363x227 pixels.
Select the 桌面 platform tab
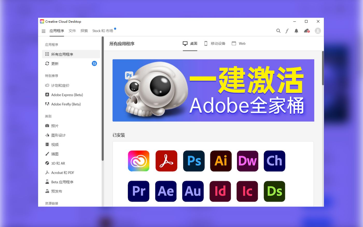click(x=190, y=44)
